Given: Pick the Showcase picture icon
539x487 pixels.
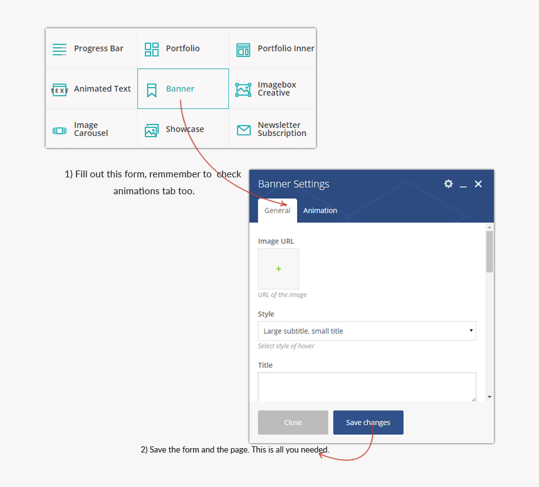Looking at the screenshot, I should pos(152,130).
